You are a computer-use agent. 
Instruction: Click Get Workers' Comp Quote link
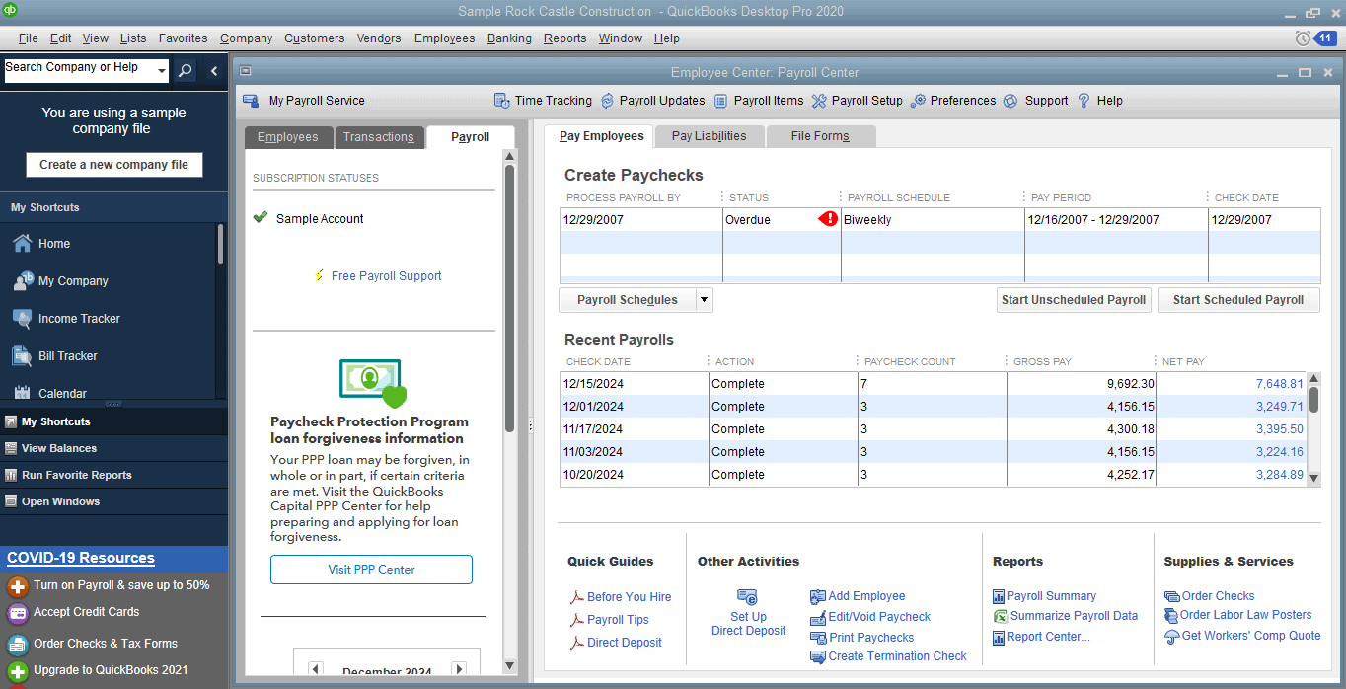pos(1251,636)
